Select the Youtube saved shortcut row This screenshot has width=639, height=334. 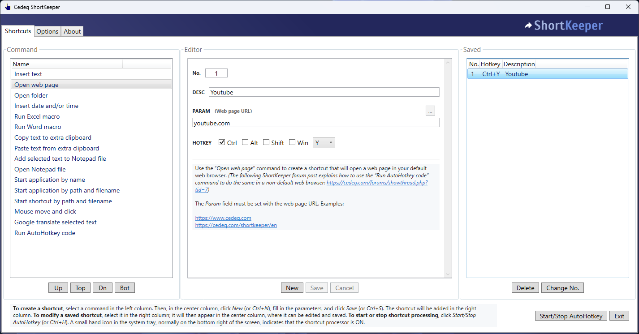pos(547,74)
